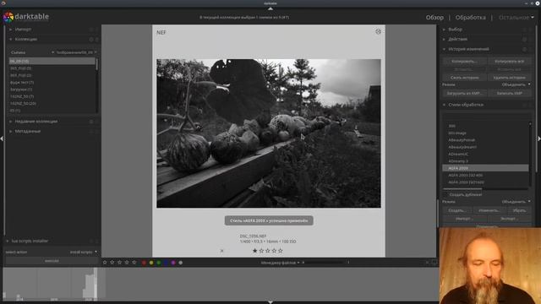
Task: Expand the Недавние коллекции module
Action: [10, 122]
